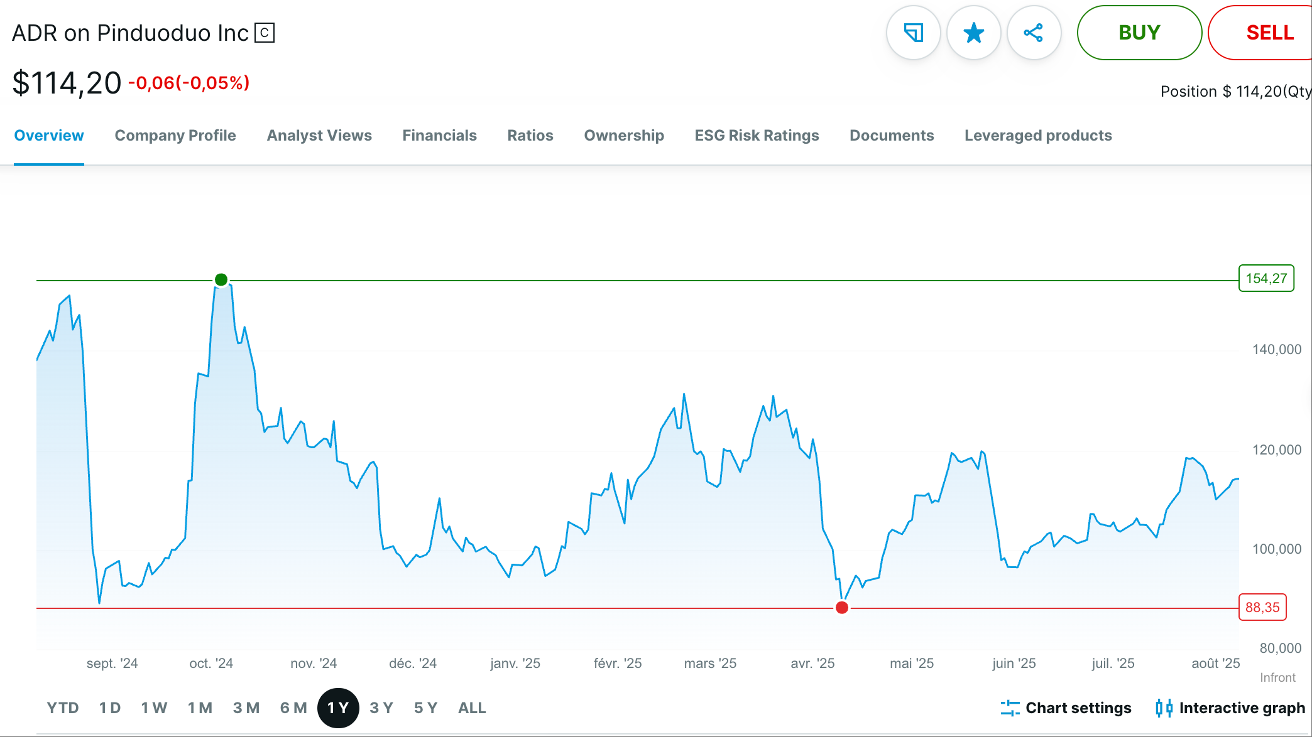Viewport: 1312px width, 737px height.
Task: Click the déc. '24 axis label
Action: click(x=413, y=664)
